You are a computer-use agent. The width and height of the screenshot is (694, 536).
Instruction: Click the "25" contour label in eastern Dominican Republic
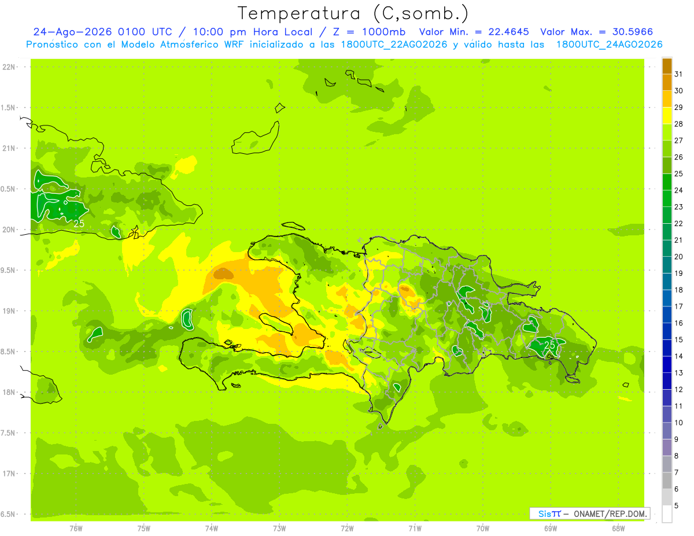550,345
